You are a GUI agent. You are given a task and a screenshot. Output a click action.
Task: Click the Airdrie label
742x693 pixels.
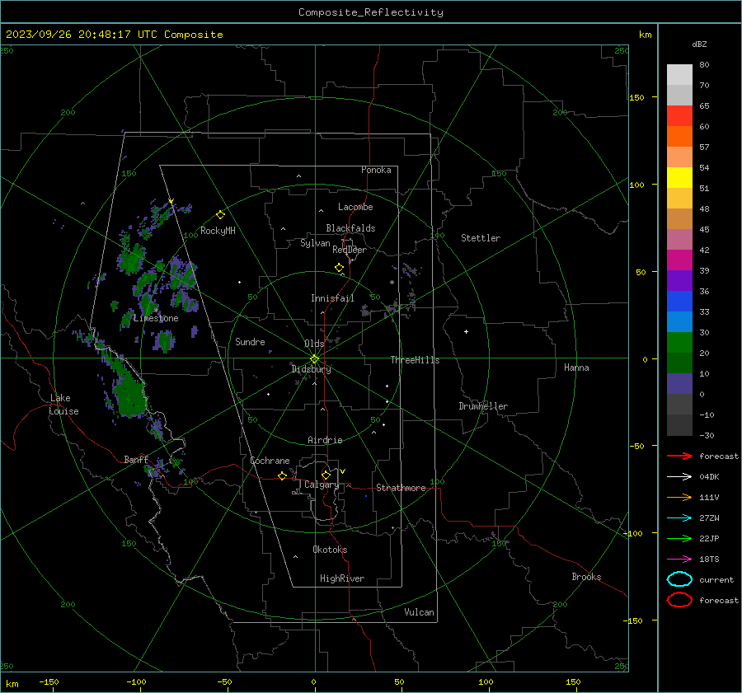point(325,440)
